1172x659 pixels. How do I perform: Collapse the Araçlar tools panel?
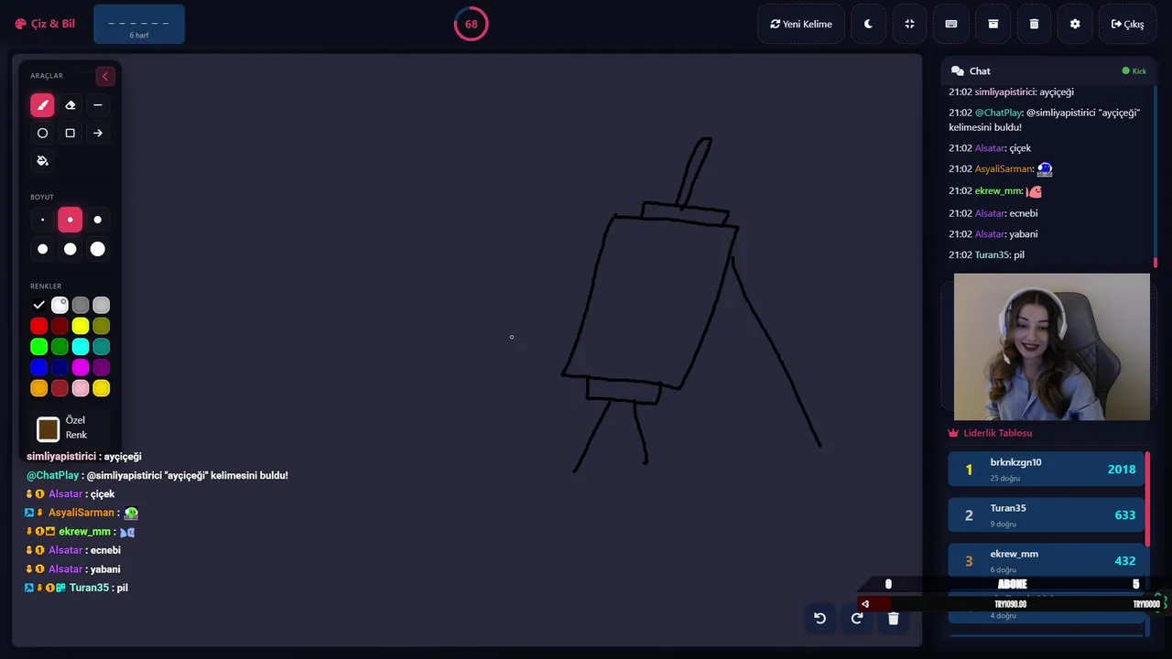104,76
